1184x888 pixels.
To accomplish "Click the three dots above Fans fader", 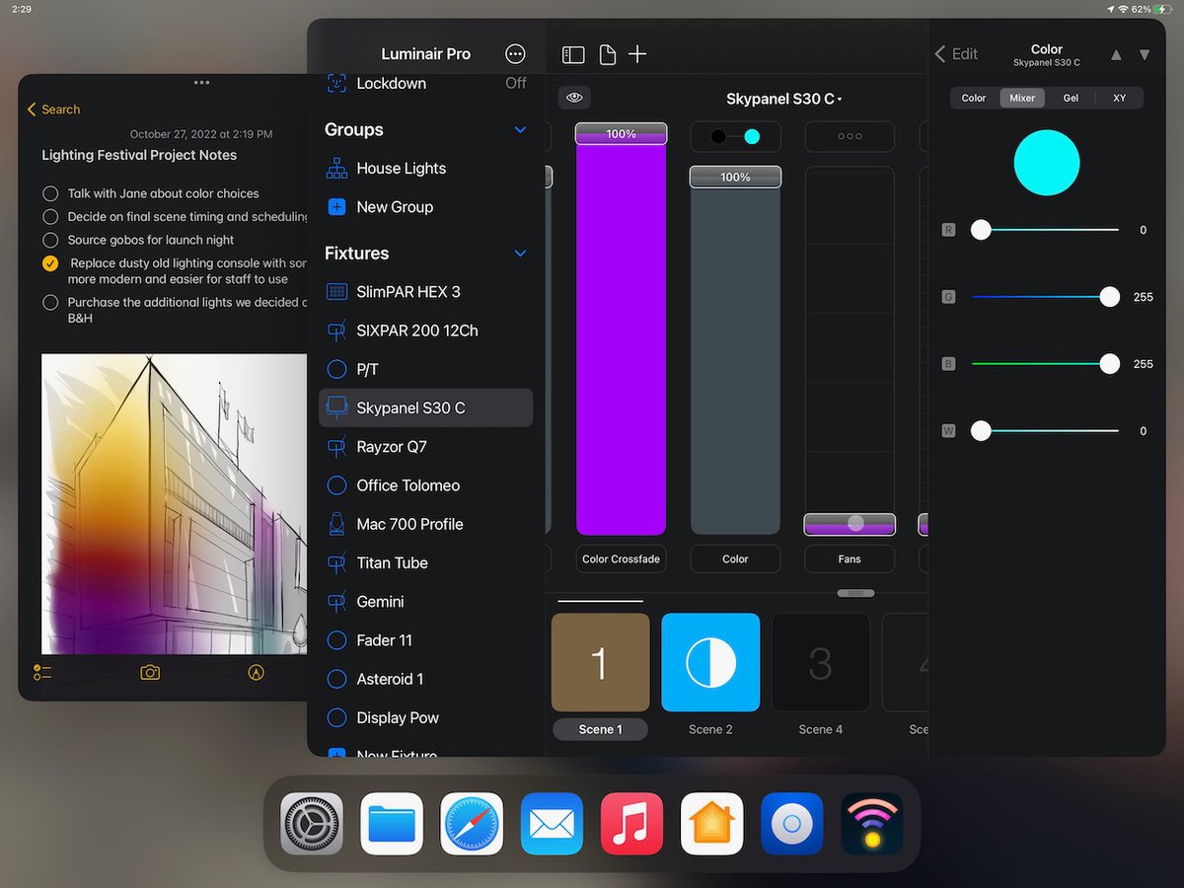I will point(850,136).
